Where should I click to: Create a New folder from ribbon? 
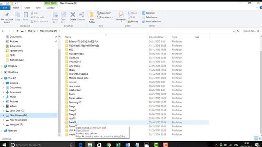coord(92,17)
